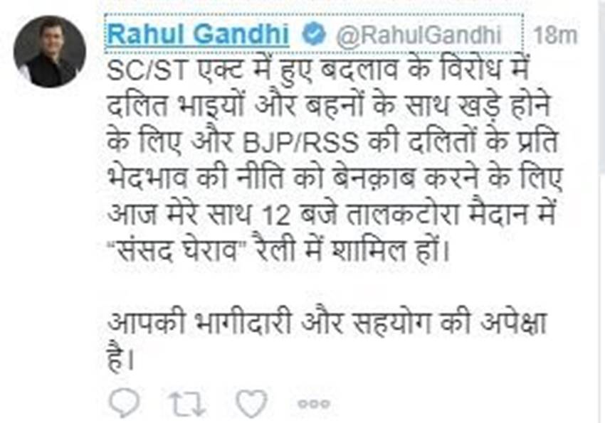Image resolution: width=605 pixels, height=423 pixels.
Task: Open the 18m timestamp permalink
Action: (555, 36)
